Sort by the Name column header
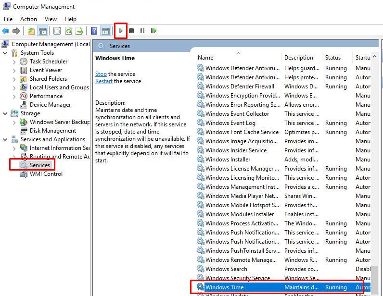 205,58
